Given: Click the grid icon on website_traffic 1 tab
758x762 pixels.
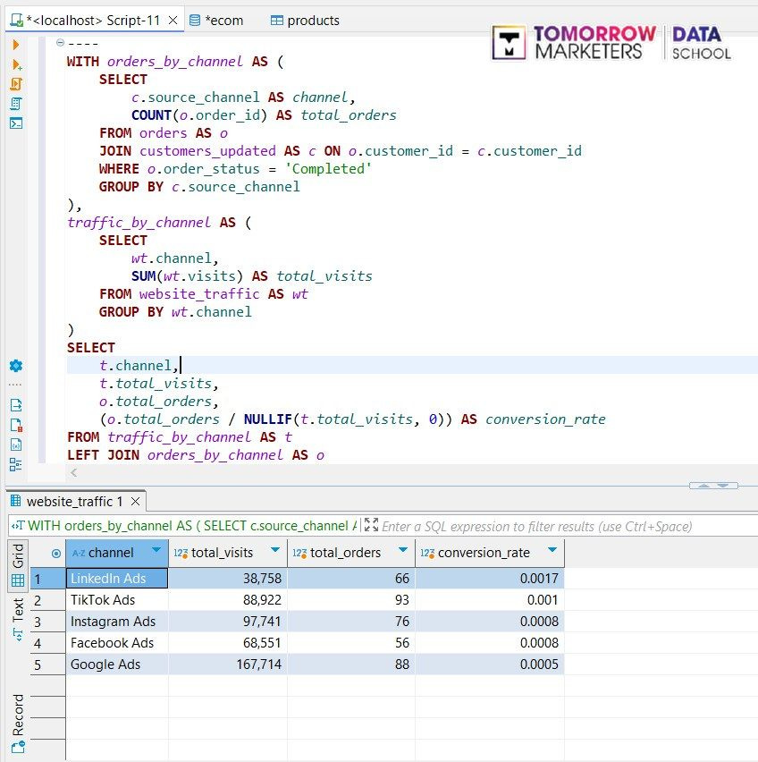Looking at the screenshot, I should [15, 500].
